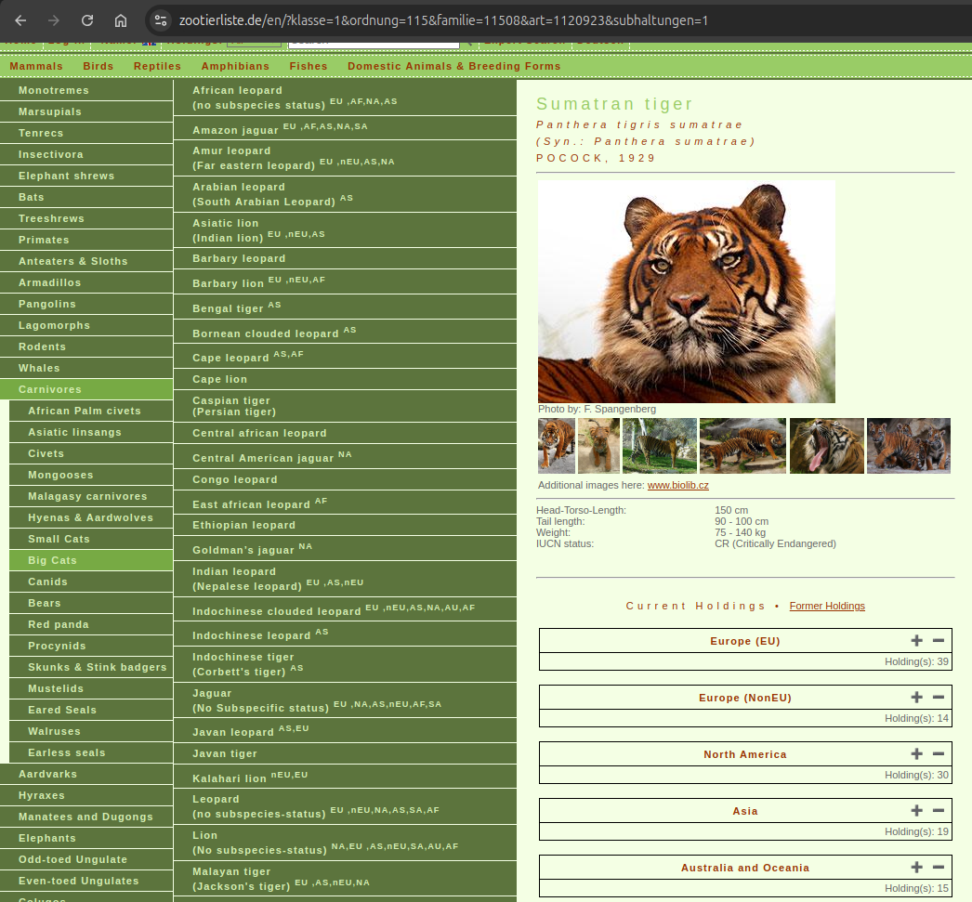The image size is (972, 902).
Task: Switch to the Birds section
Action: click(x=98, y=66)
